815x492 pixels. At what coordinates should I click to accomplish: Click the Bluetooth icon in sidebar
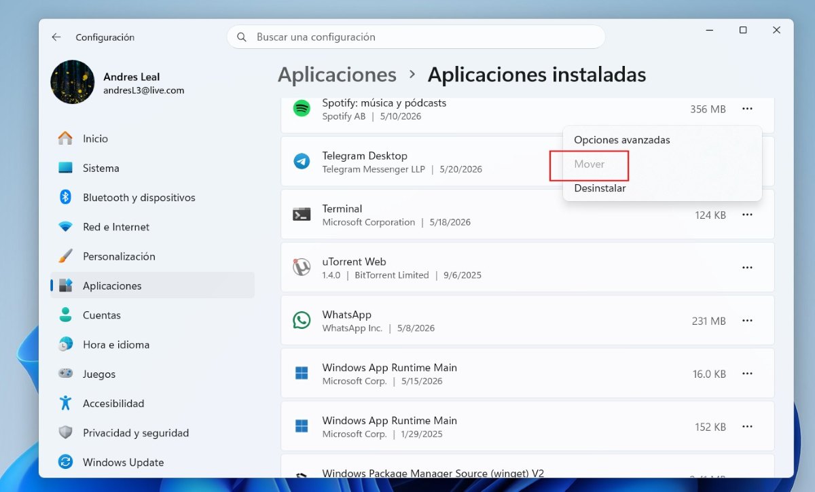click(65, 197)
